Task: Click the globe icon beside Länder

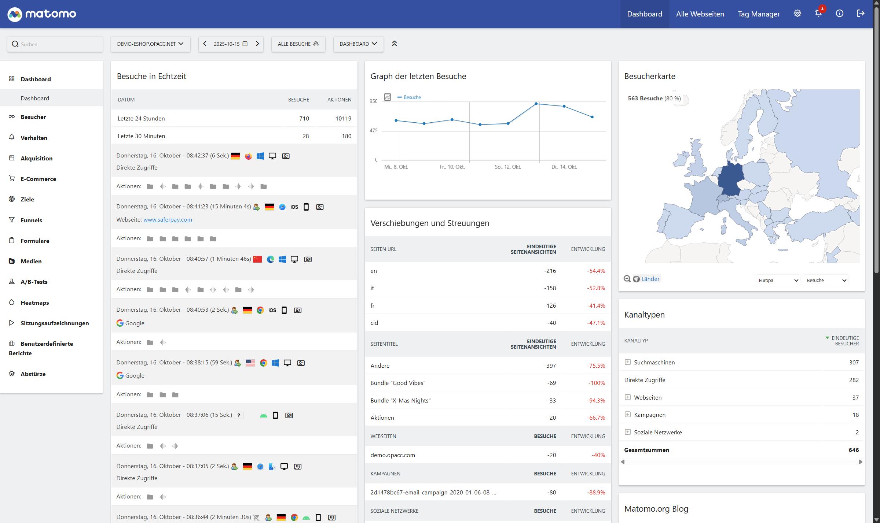Action: click(637, 279)
